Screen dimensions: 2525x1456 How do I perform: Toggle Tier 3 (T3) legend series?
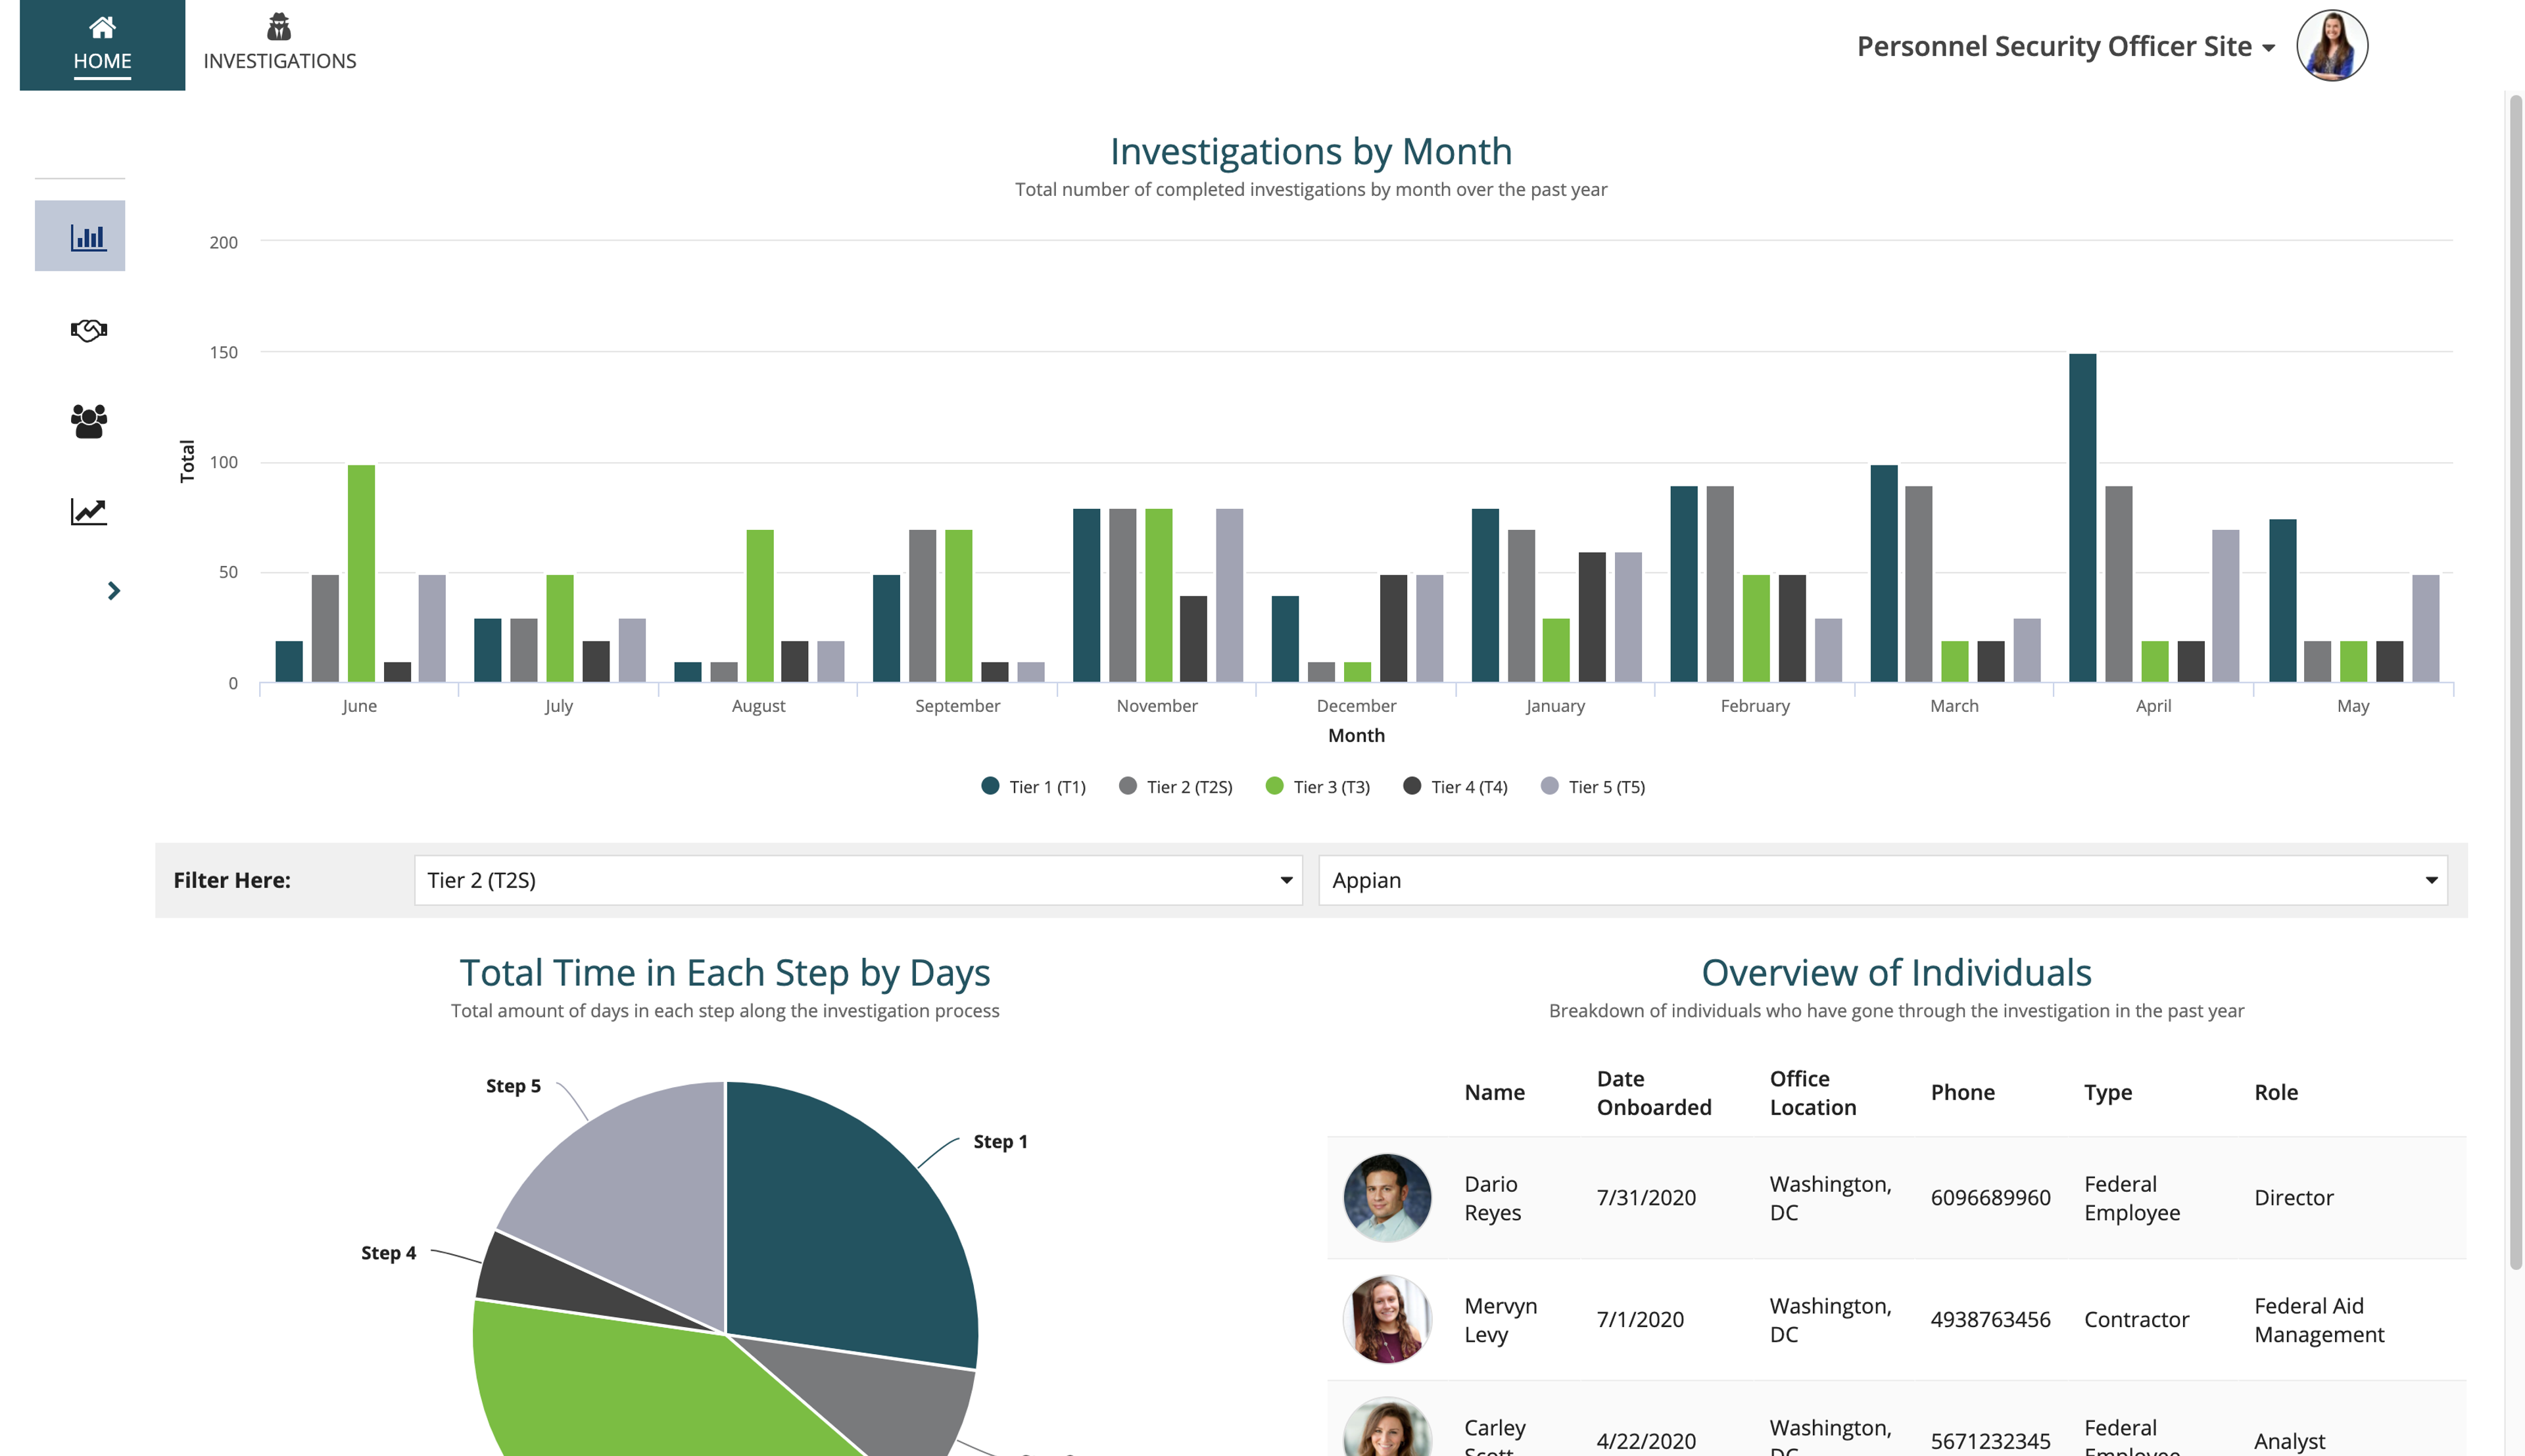(1317, 787)
